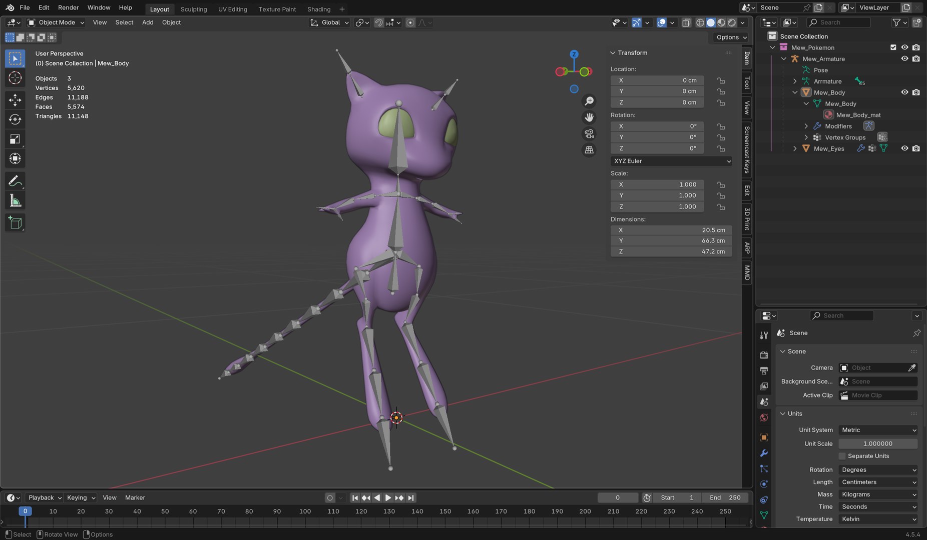927x540 pixels.
Task: Select the Cursor tool in toolbar
Action: coord(15,78)
